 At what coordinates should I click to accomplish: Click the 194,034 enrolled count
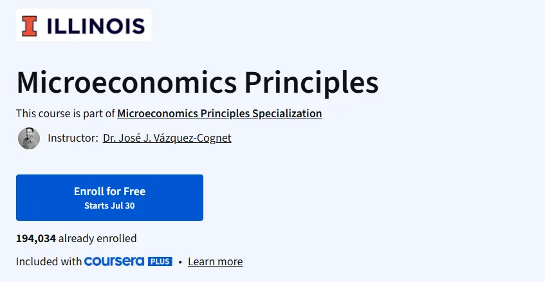click(x=36, y=238)
